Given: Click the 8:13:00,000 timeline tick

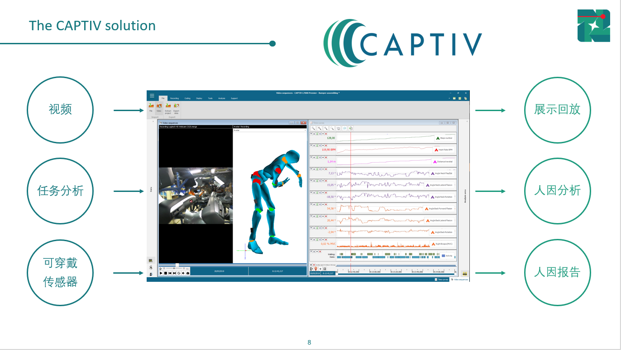Looking at the screenshot, I should tap(375, 272).
